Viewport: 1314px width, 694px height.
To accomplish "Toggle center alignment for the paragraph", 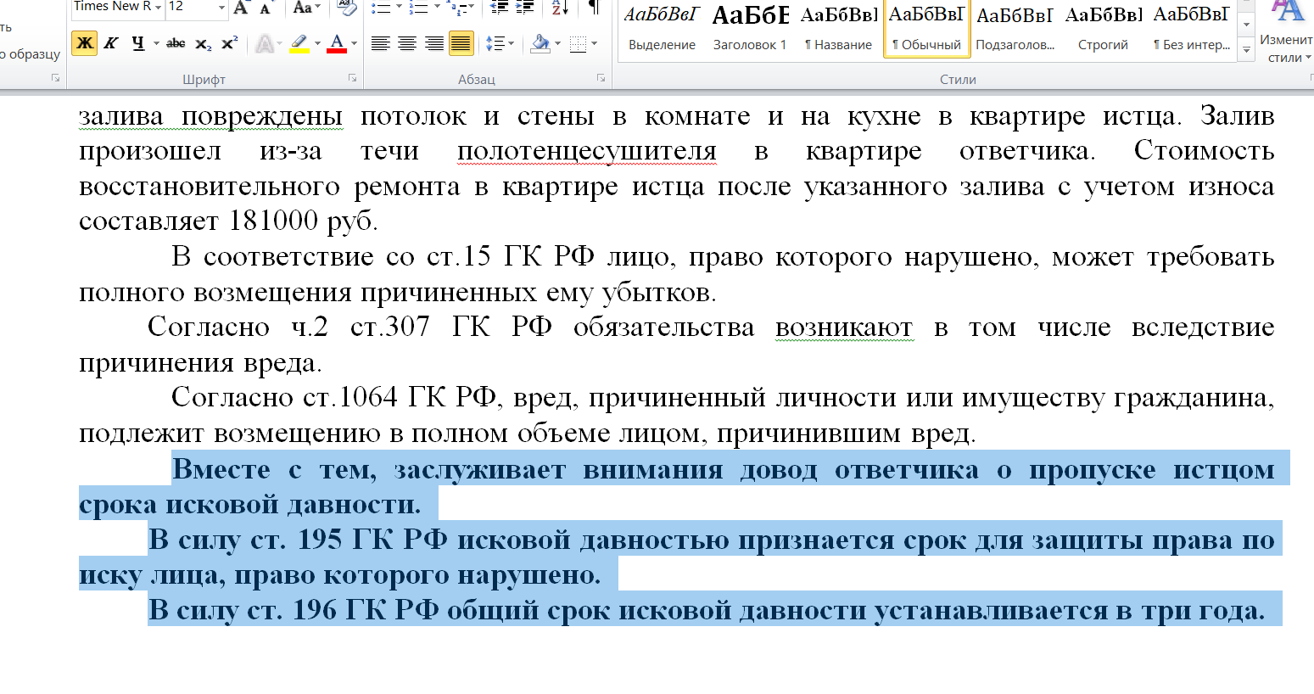I will (x=406, y=43).
